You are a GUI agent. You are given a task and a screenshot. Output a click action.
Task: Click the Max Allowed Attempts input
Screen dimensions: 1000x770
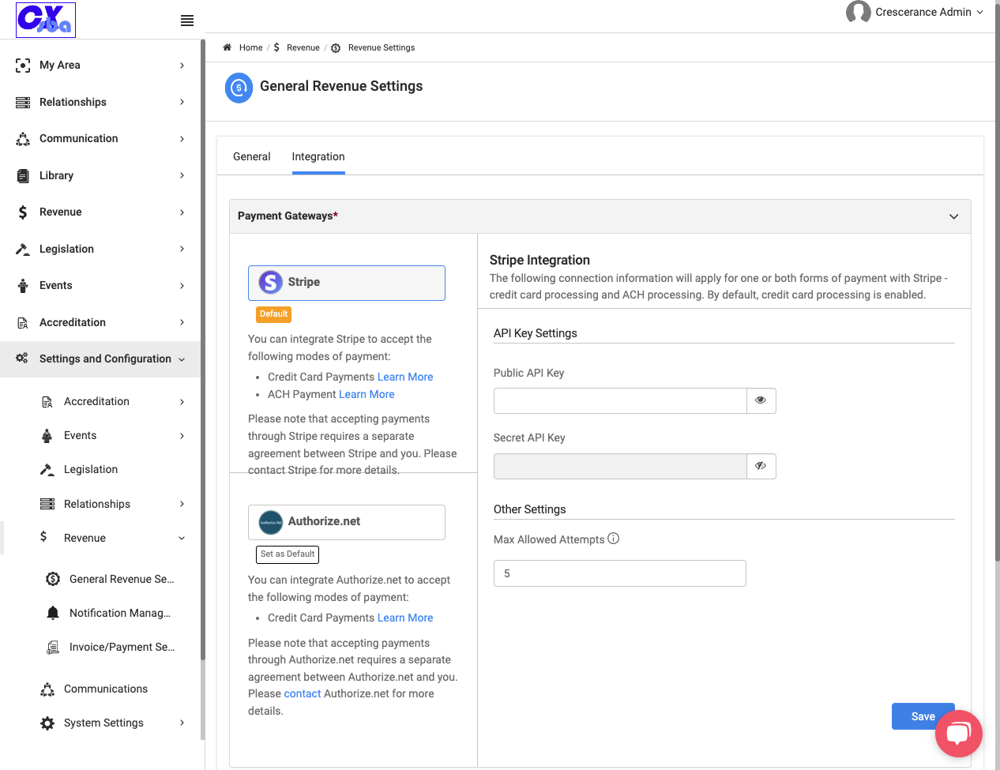tap(620, 573)
